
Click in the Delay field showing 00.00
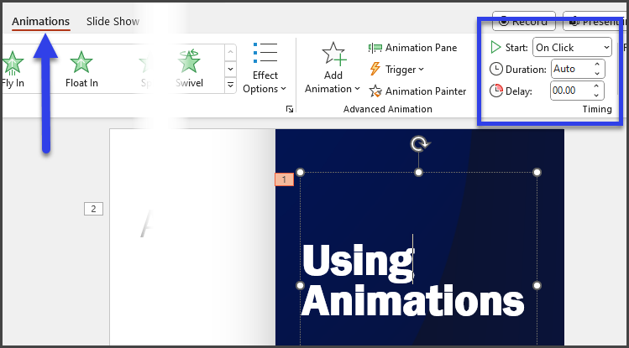(570, 91)
